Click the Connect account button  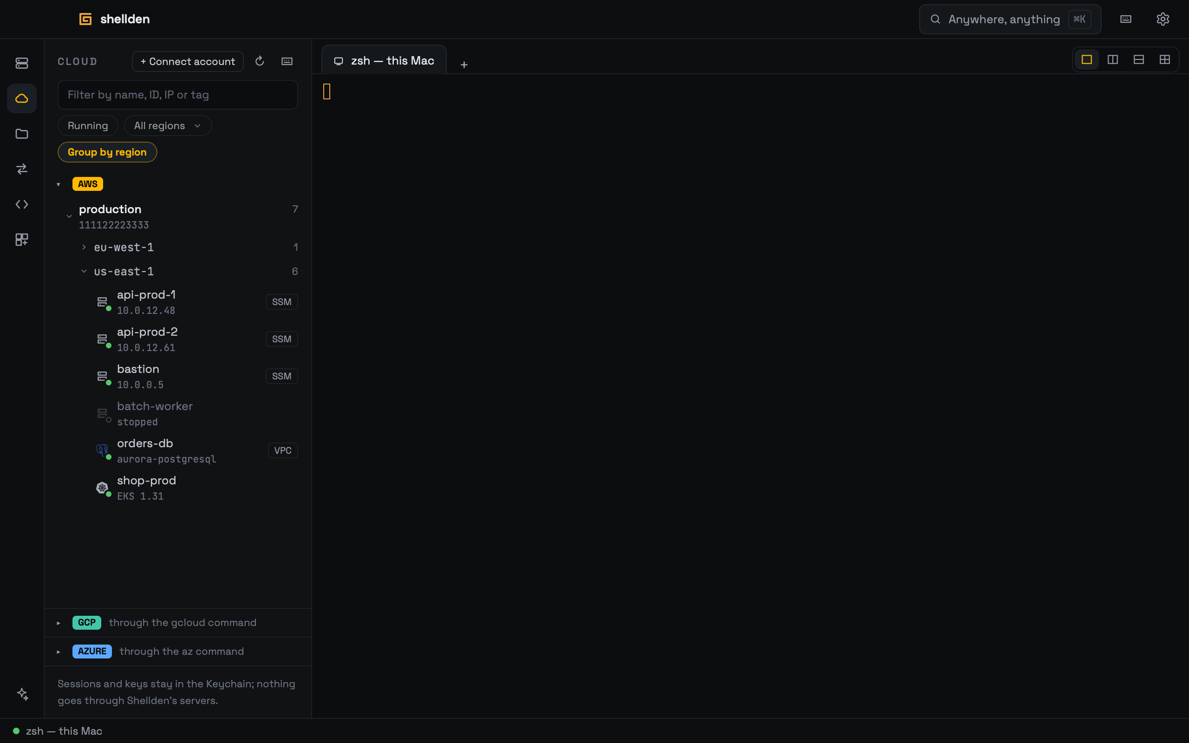188,61
